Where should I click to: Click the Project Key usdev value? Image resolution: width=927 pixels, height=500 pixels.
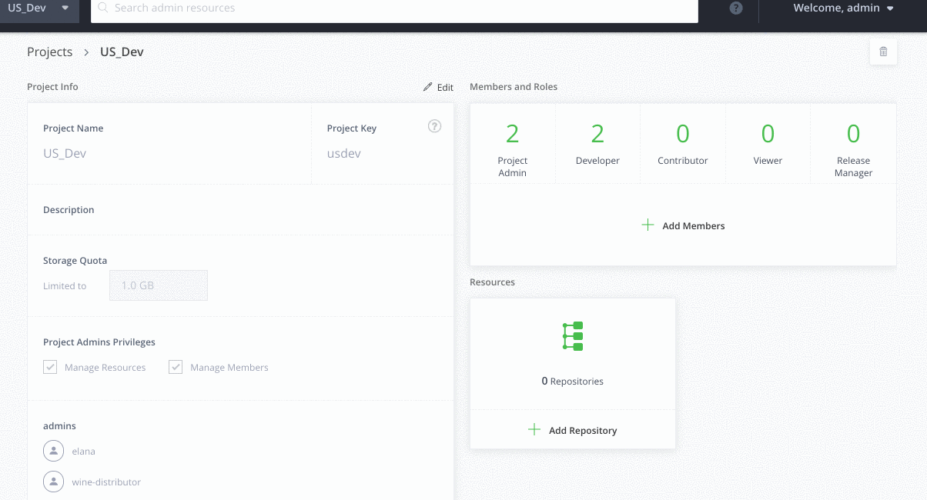pos(344,153)
